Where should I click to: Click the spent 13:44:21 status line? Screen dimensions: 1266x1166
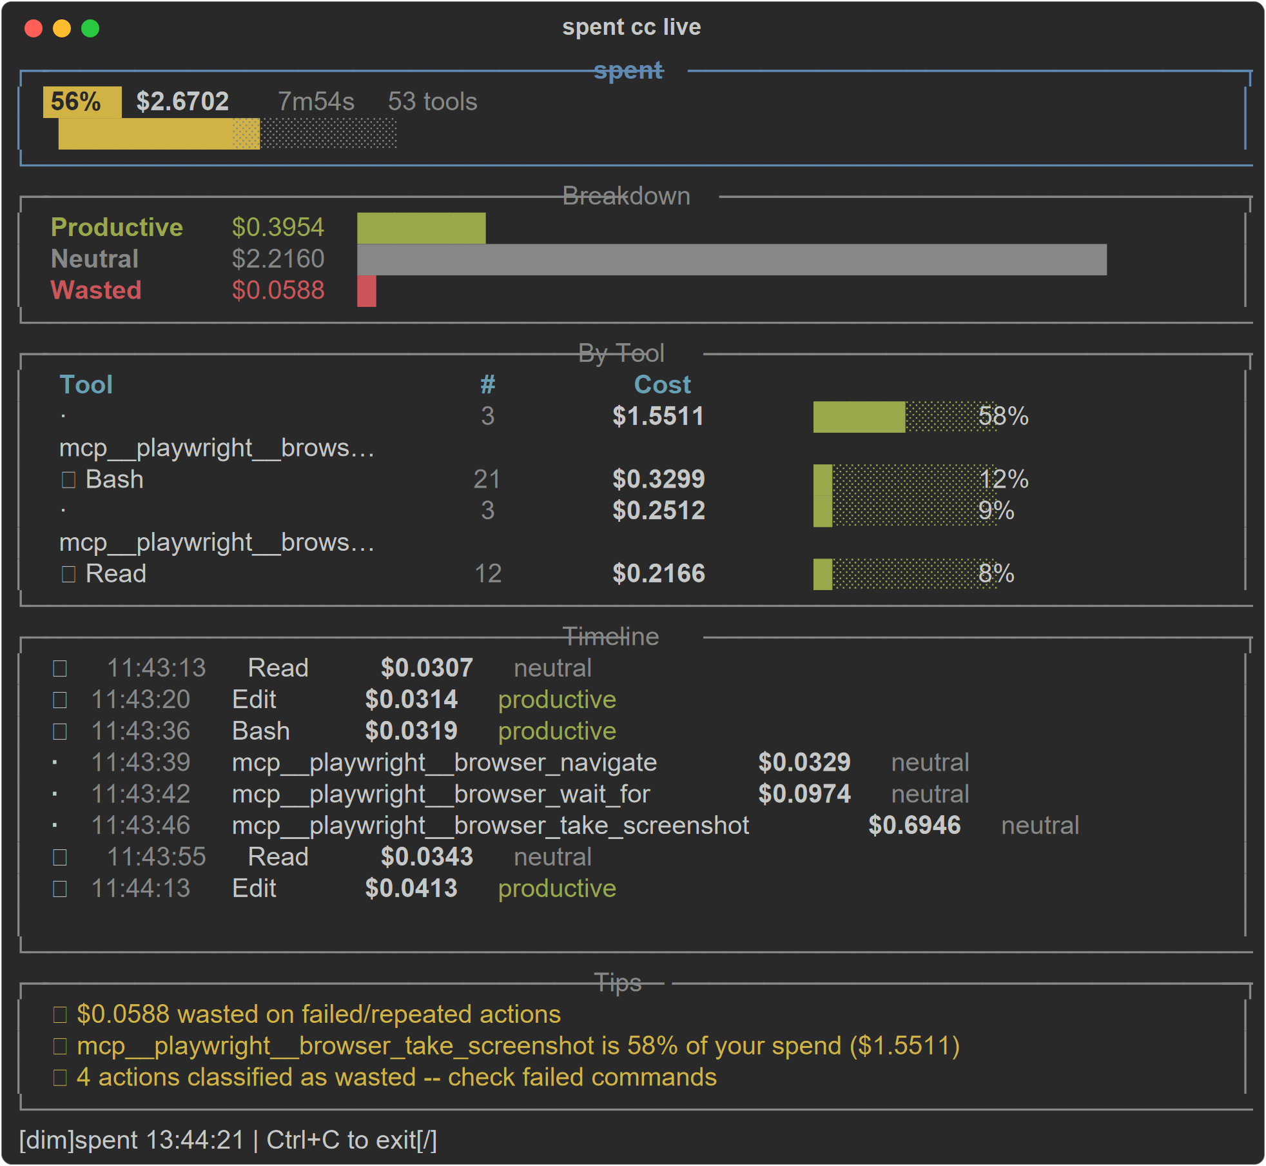coord(228,1140)
